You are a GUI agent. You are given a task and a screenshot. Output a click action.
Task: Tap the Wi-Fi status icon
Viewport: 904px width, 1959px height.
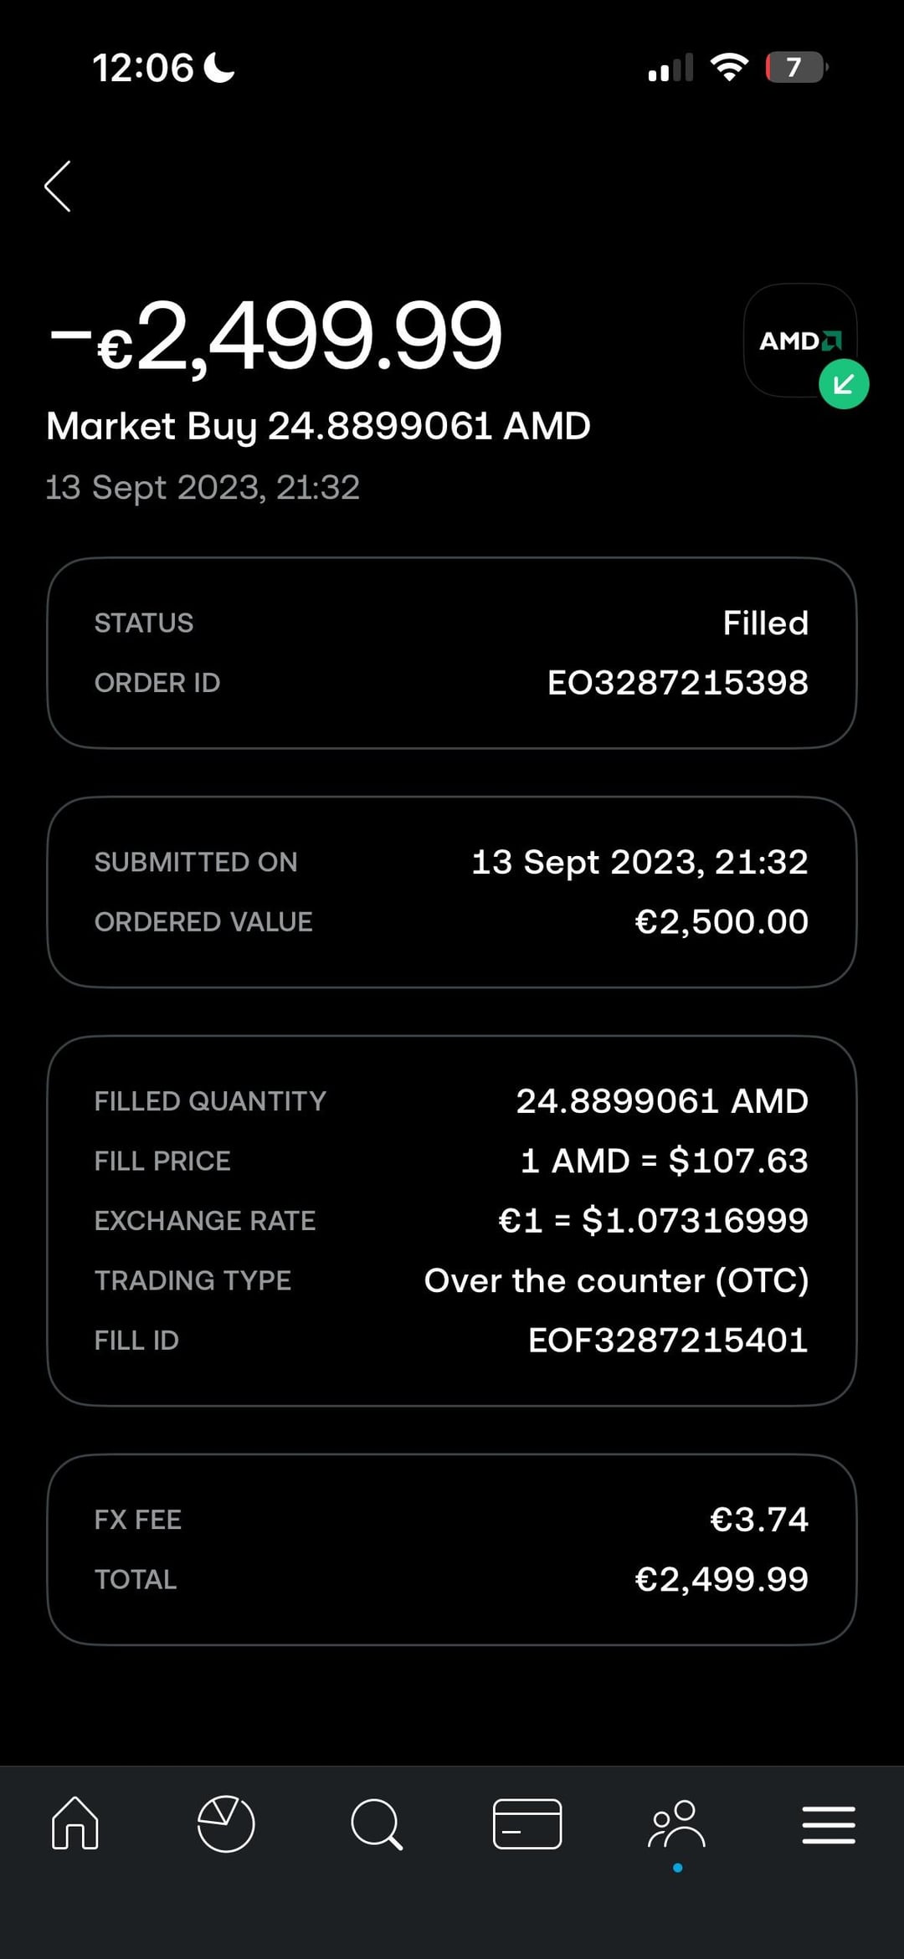click(729, 67)
